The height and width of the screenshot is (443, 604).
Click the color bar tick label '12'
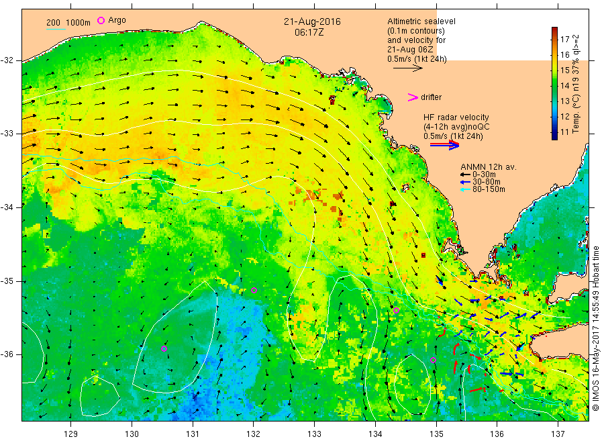[x=564, y=117]
